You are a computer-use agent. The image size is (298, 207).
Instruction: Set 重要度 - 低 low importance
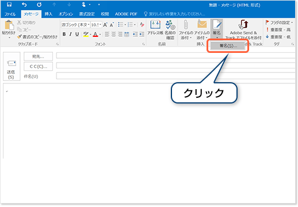278,37
